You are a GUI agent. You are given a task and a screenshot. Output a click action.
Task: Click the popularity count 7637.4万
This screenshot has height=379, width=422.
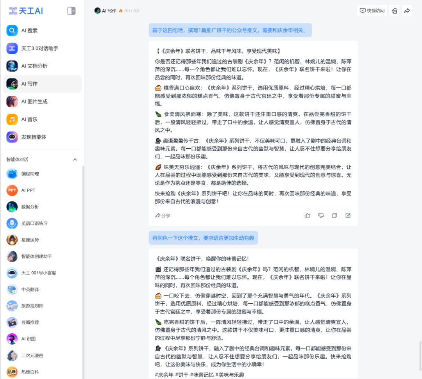131,11
